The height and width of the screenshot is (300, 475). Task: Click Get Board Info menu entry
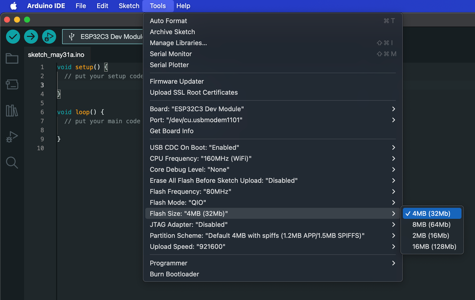click(172, 131)
